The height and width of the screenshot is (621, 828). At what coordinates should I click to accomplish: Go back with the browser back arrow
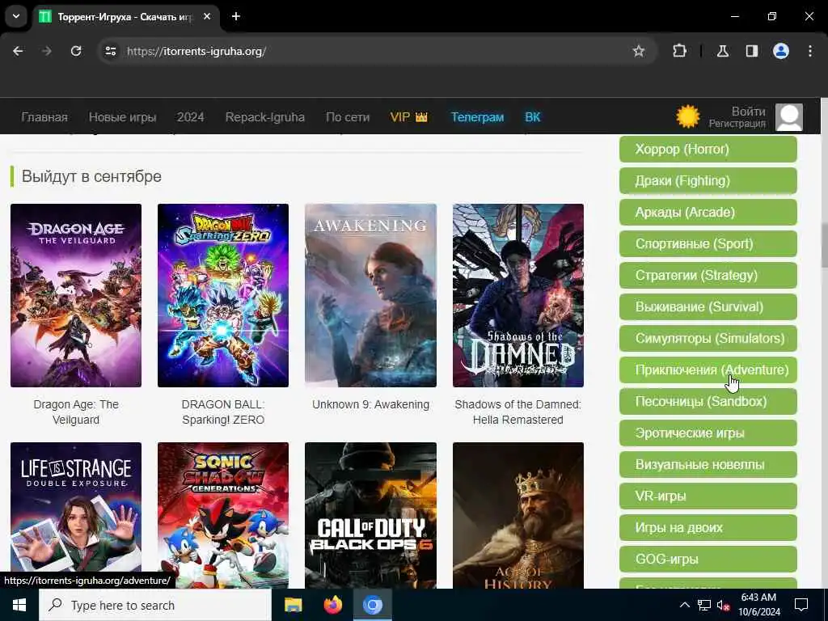click(x=18, y=51)
